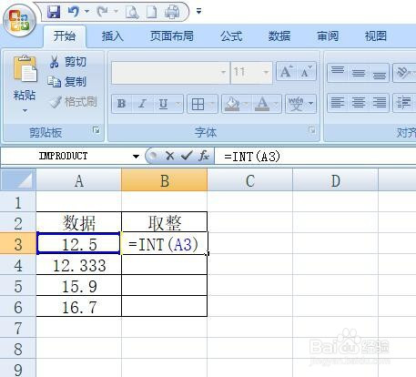This screenshot has height=377, width=416.
Task: Open the font size dropdown showing 11
Action: click(x=266, y=72)
